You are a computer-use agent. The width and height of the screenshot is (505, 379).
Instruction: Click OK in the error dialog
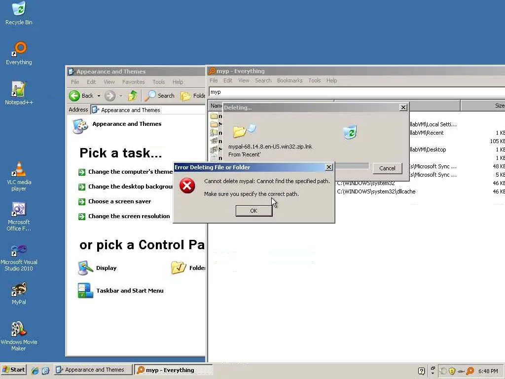[x=254, y=211]
